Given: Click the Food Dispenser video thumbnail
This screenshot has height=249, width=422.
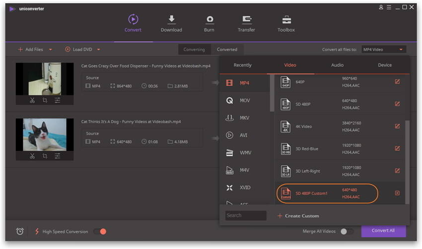Looking at the screenshot, I should point(45,79).
